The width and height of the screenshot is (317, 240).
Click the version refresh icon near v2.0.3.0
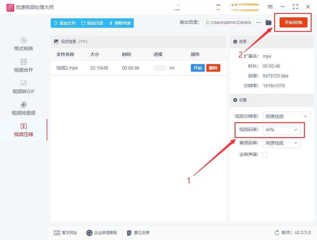(277, 232)
